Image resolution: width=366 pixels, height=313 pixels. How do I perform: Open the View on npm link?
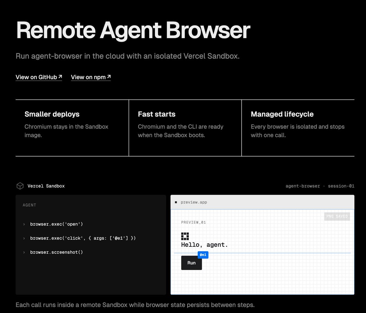[91, 77]
